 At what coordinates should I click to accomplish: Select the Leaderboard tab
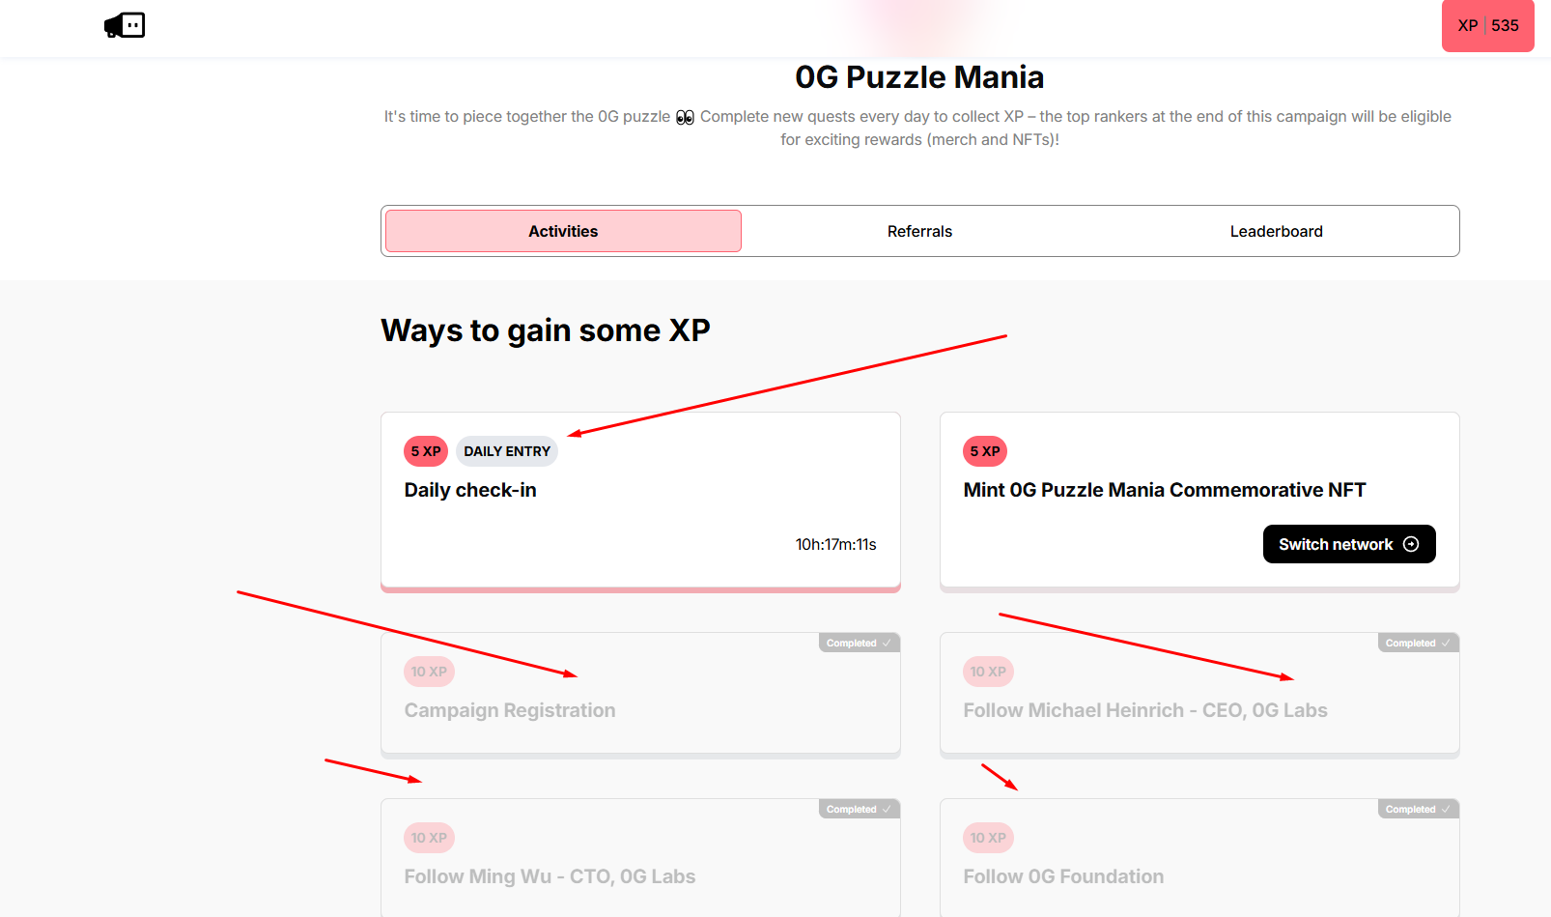(x=1276, y=231)
